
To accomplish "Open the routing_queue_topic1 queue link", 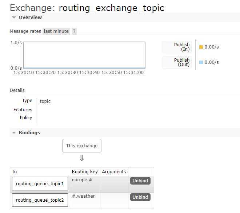I will point(40,184).
